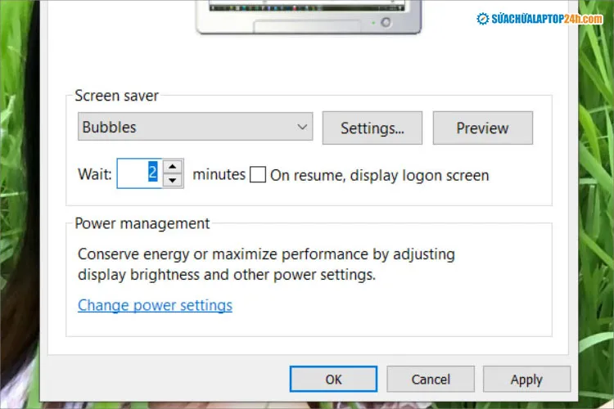Click the Screen saver group label

tap(116, 96)
